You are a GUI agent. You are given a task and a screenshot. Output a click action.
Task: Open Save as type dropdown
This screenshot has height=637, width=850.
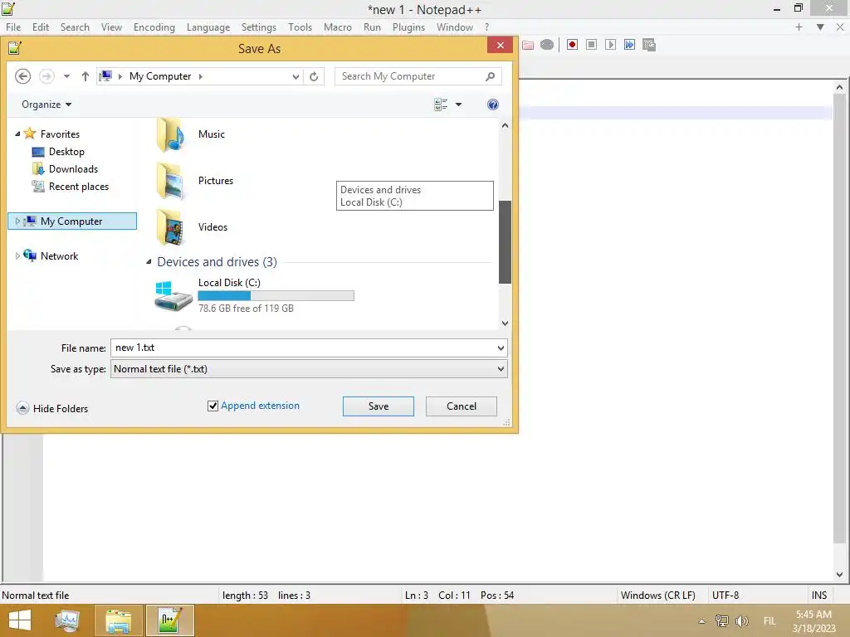pos(501,369)
